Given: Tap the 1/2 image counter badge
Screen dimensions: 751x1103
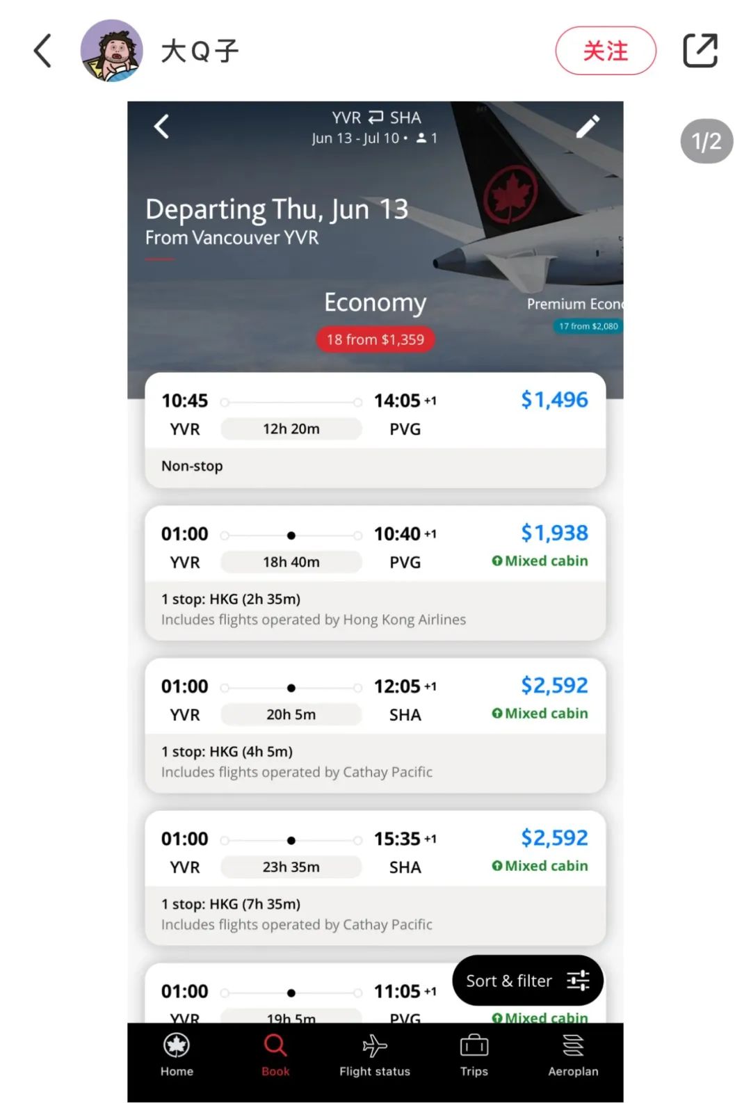Looking at the screenshot, I should pos(706,141).
